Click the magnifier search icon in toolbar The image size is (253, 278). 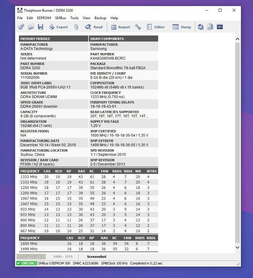tap(201, 27)
